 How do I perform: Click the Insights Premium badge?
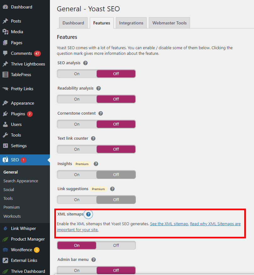pyautogui.click(x=82, y=164)
